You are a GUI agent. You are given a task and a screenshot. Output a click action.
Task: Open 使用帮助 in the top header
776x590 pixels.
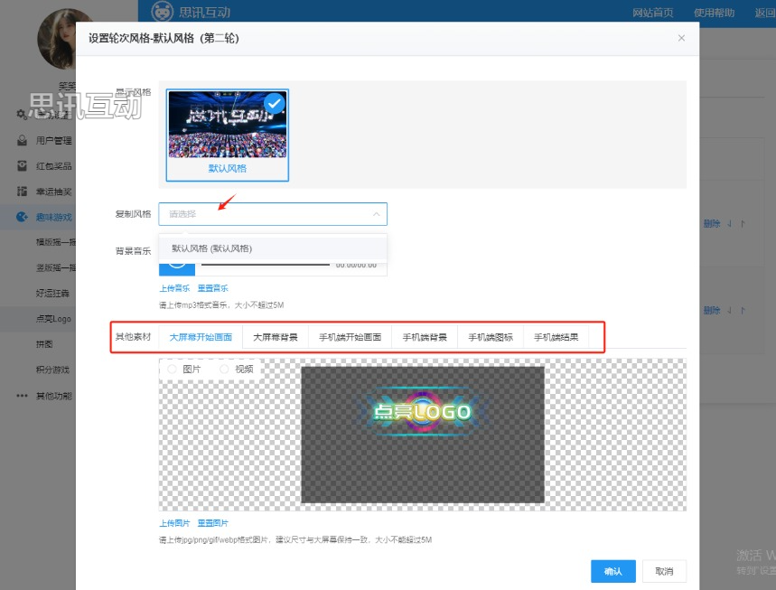coord(715,13)
